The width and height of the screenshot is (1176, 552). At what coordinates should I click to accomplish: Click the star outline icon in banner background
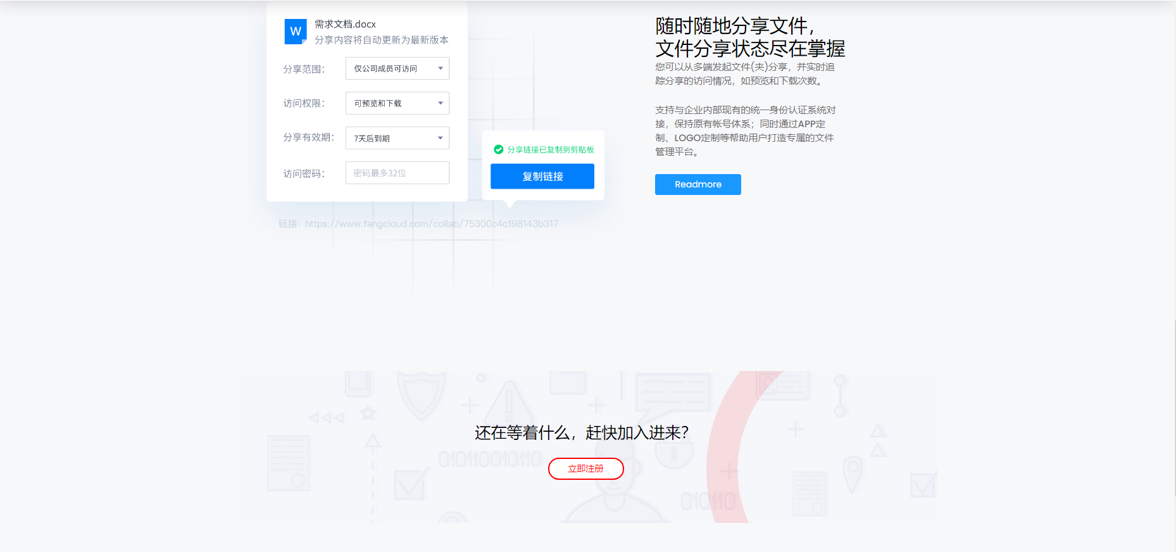point(368,414)
